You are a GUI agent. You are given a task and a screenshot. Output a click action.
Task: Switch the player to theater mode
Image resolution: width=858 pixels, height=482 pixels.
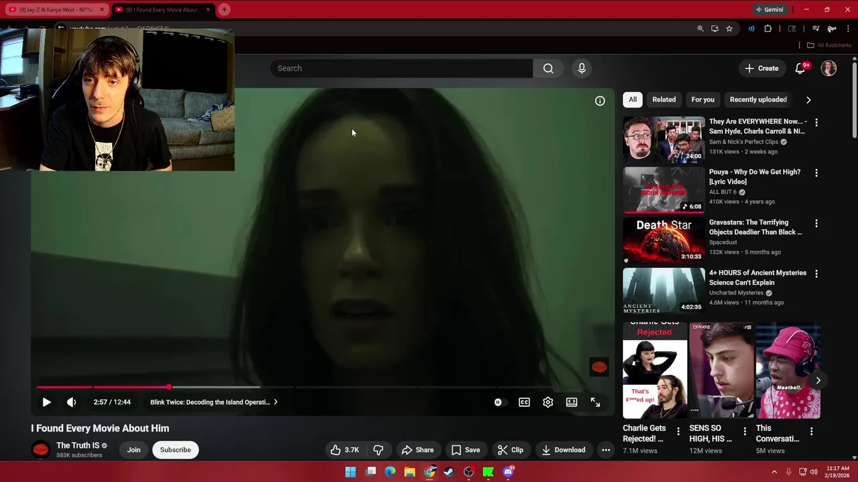coord(571,402)
